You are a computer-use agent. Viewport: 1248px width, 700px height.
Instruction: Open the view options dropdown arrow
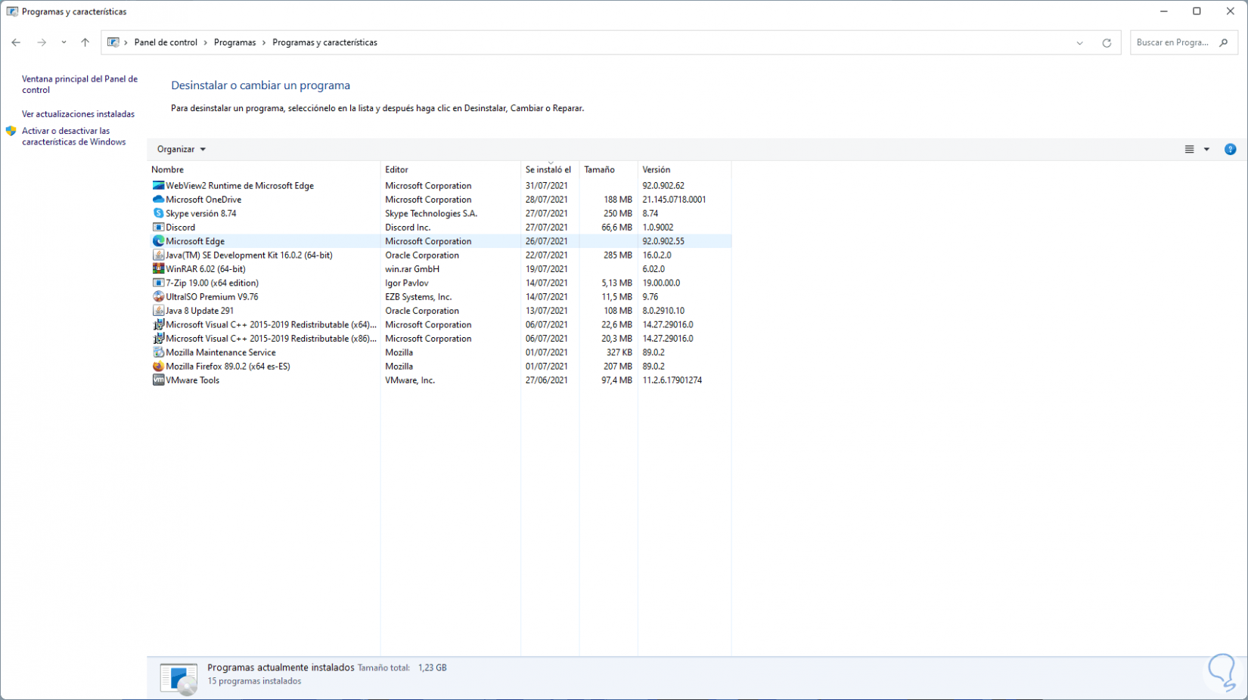(1206, 149)
